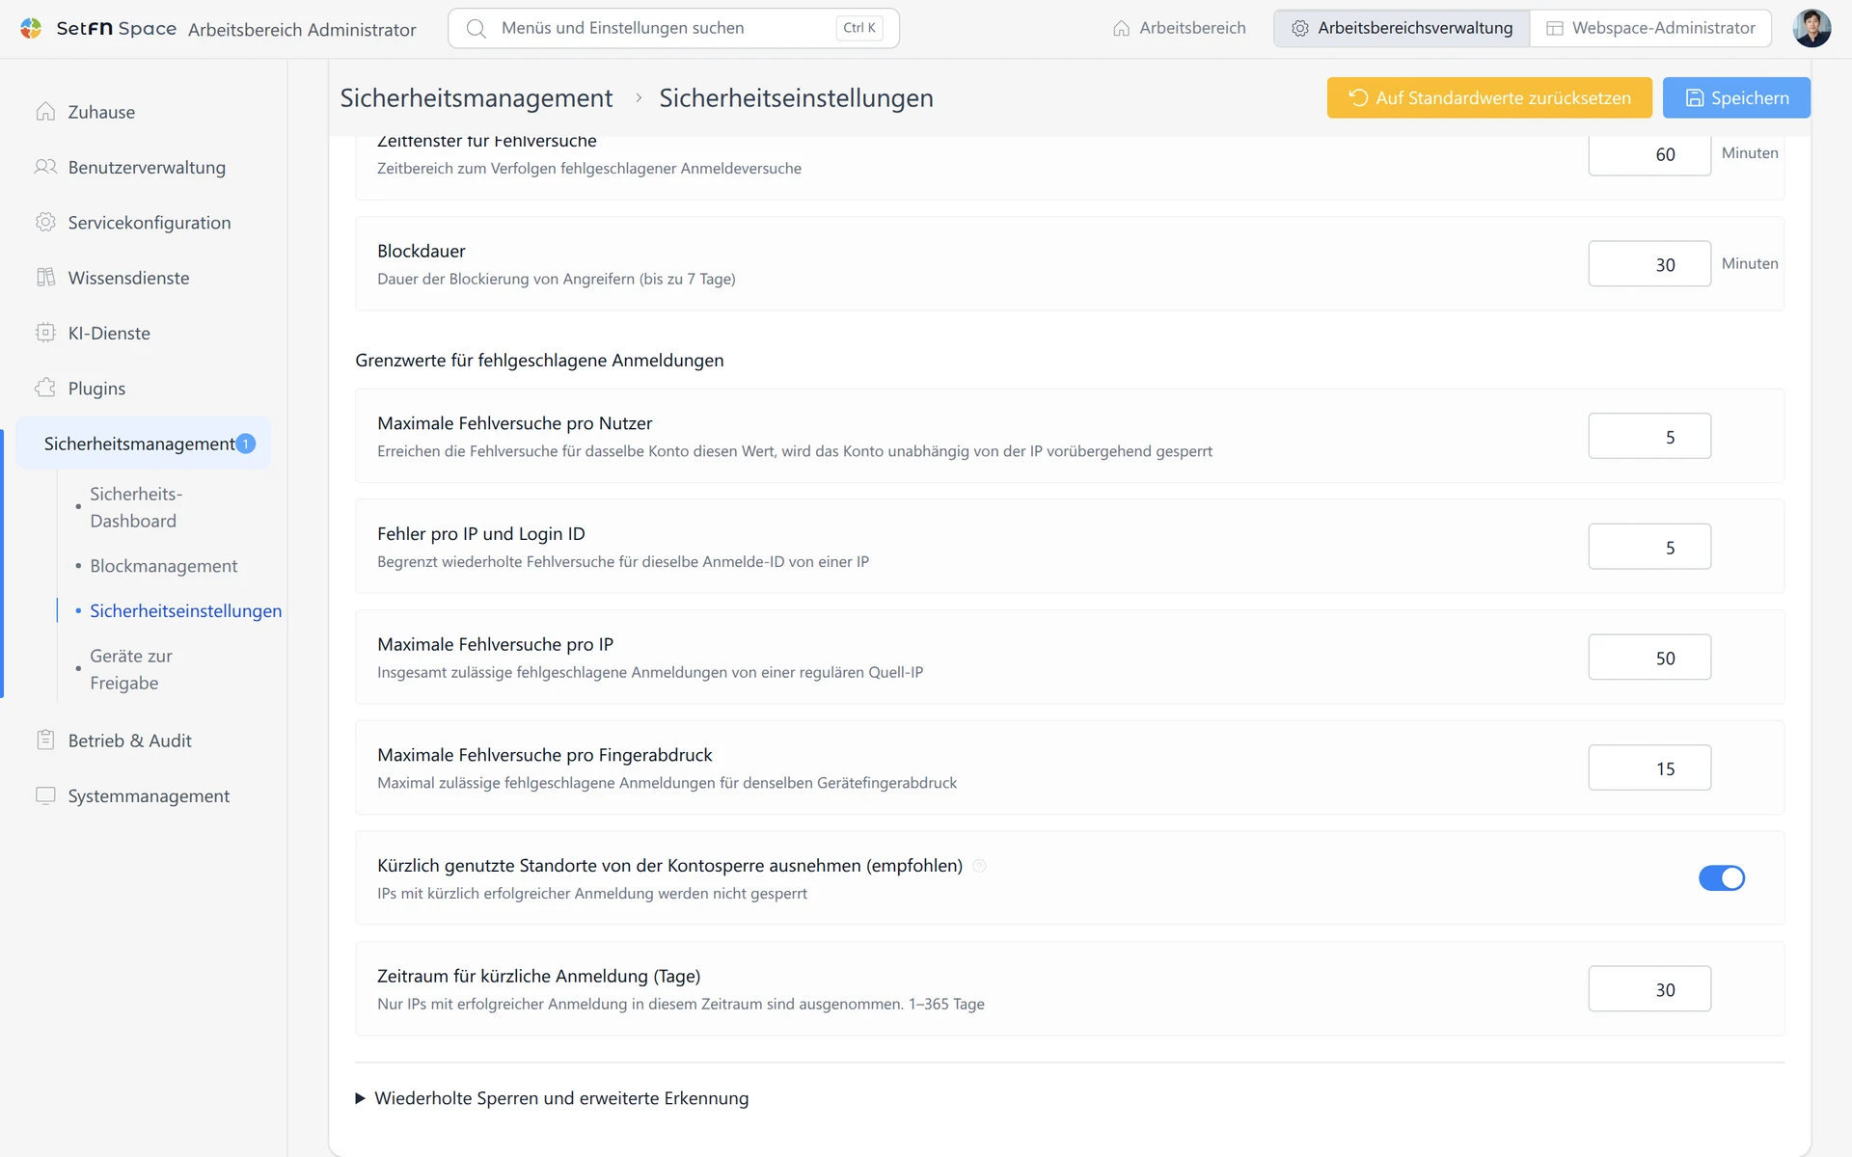The image size is (1852, 1157).
Task: Click the Wissensdienste books icon
Action: 45,278
